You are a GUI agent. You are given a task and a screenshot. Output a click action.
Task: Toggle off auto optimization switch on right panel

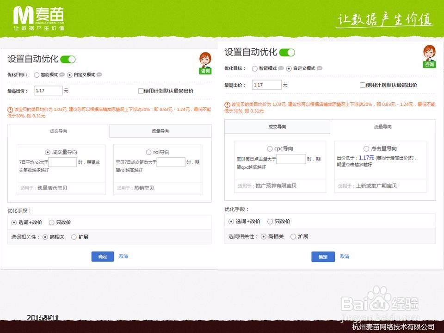tap(287, 53)
